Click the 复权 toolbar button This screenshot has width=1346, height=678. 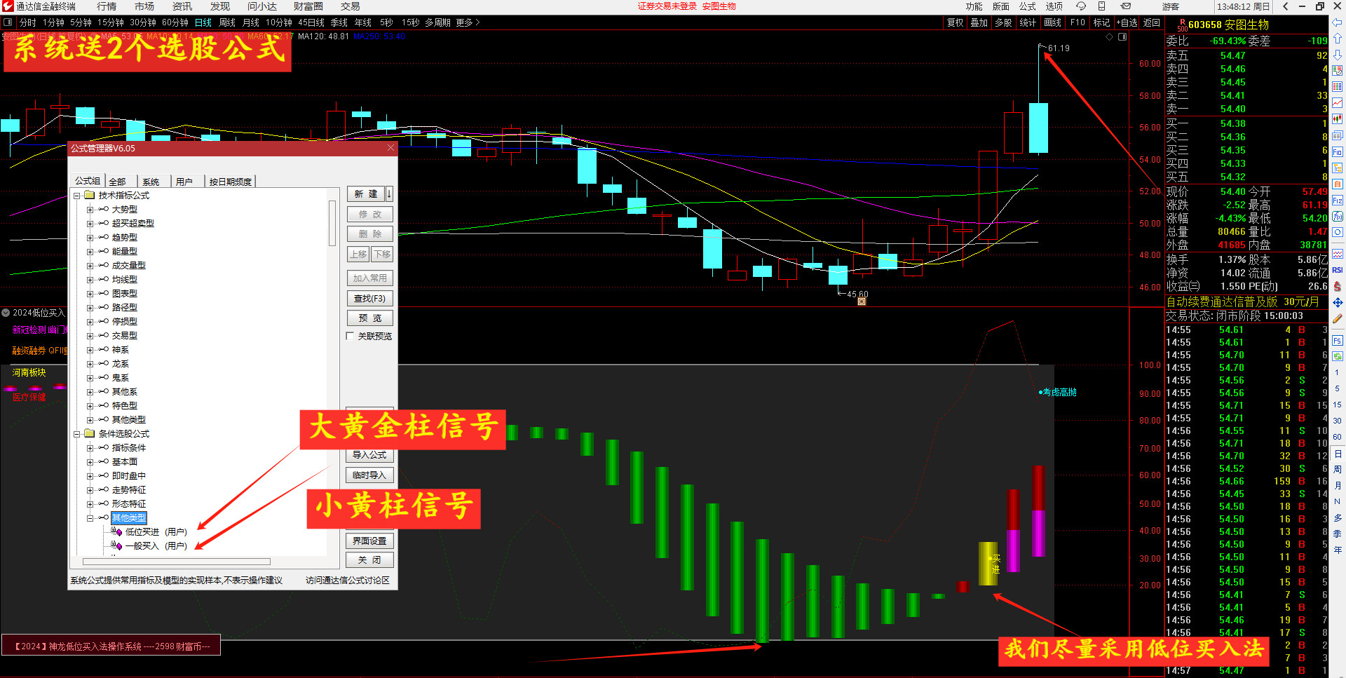955,22
